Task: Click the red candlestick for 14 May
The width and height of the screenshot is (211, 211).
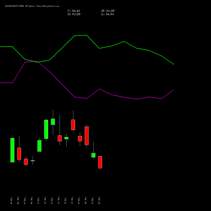Action: click(x=60, y=138)
